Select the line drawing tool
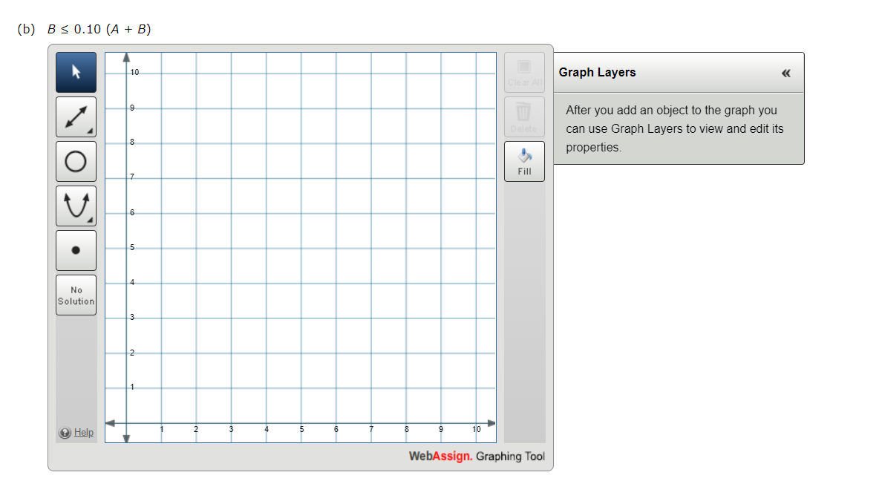 coord(76,117)
